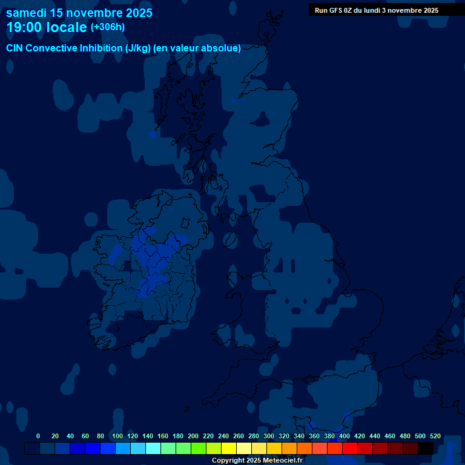Click the pale yellow 260 legend swatch

pyautogui.click(x=244, y=449)
